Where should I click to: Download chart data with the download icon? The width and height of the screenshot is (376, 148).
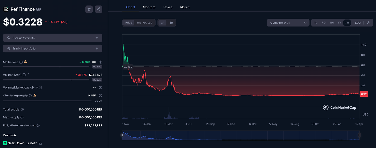[368, 22]
